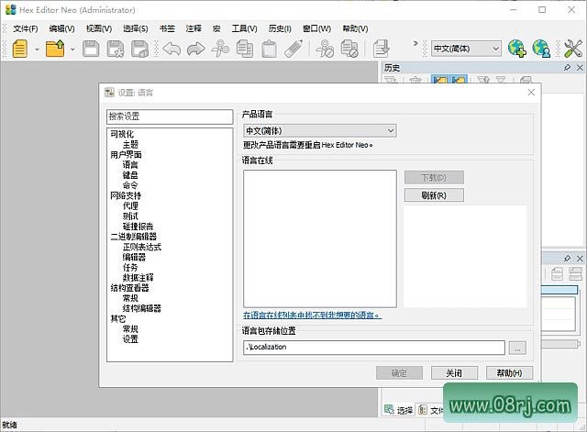This screenshot has width=587, height=432.
Task: Click the browse ... button for language path
Action: pyautogui.click(x=517, y=348)
